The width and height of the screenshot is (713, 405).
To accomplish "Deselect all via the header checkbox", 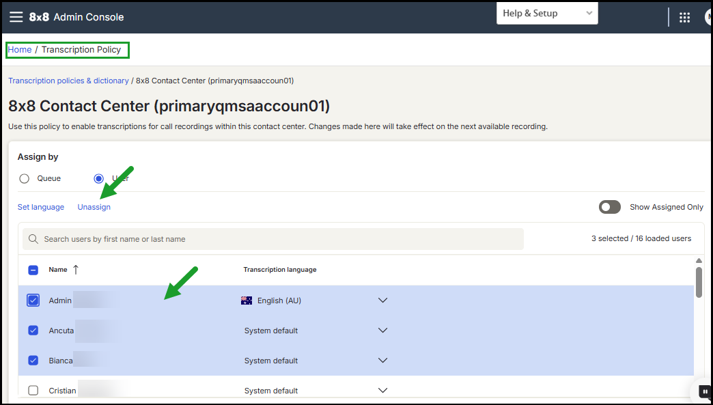I will point(33,270).
